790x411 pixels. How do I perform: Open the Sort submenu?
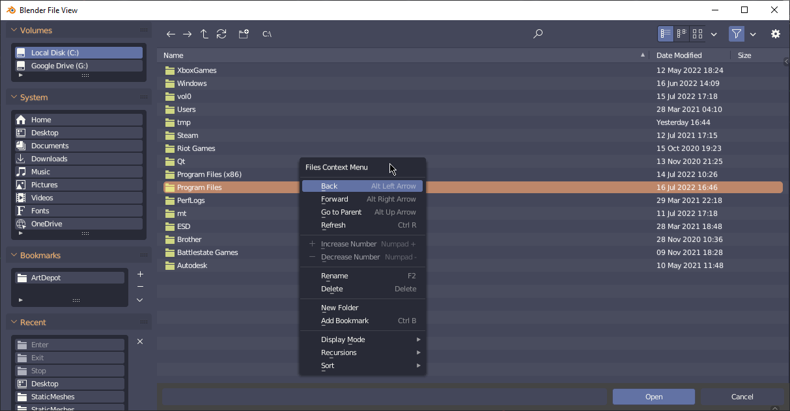pyautogui.click(x=362, y=365)
